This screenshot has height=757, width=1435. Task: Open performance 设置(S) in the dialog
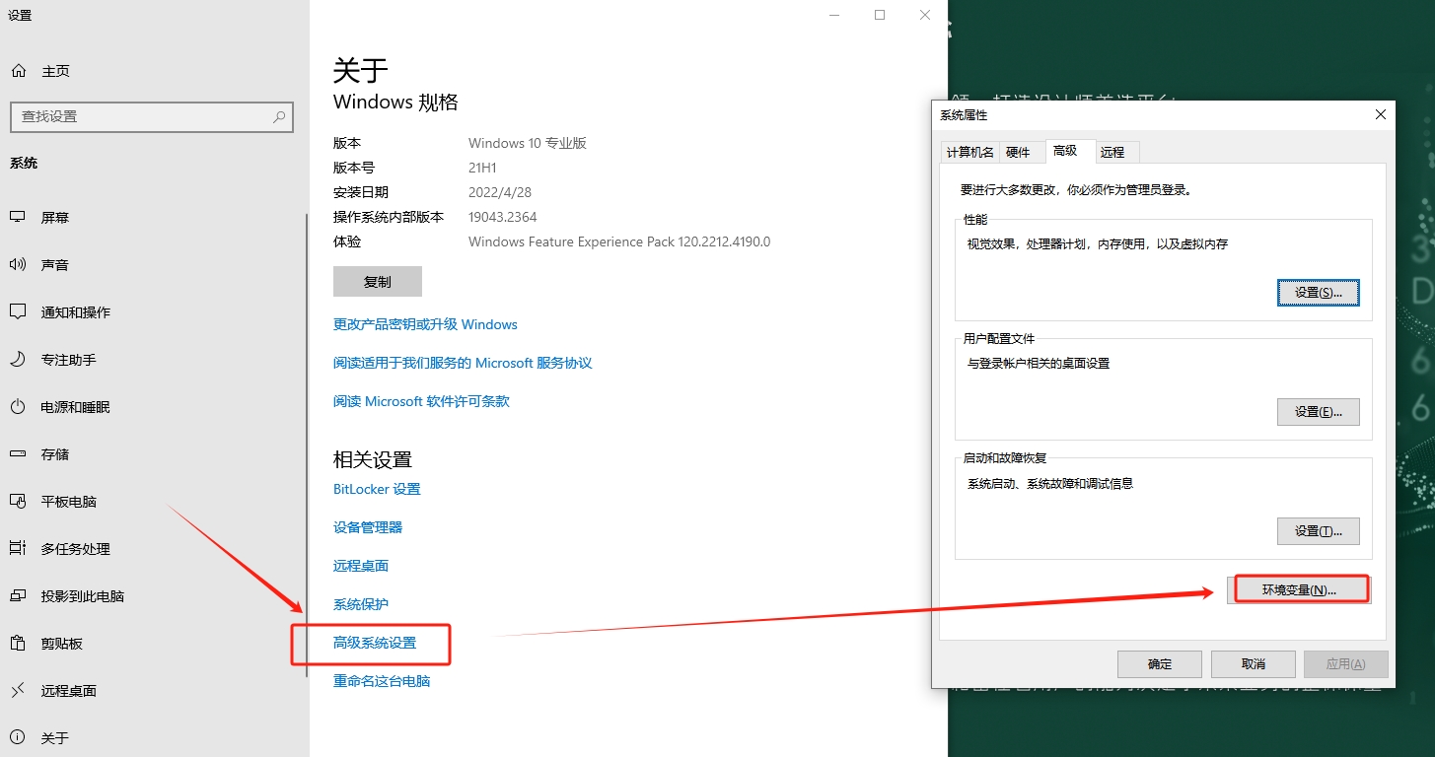pos(1318,292)
